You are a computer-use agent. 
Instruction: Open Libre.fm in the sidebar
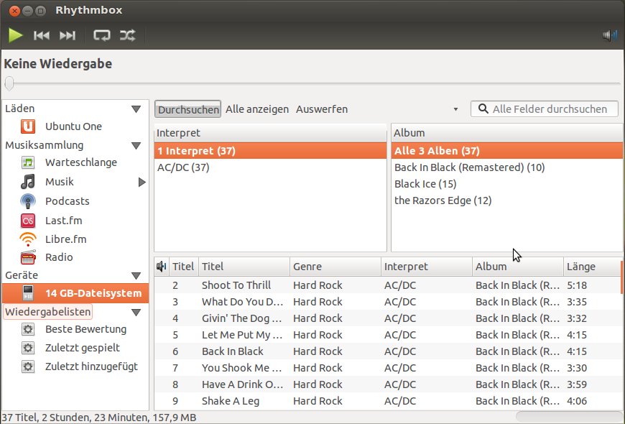point(65,239)
